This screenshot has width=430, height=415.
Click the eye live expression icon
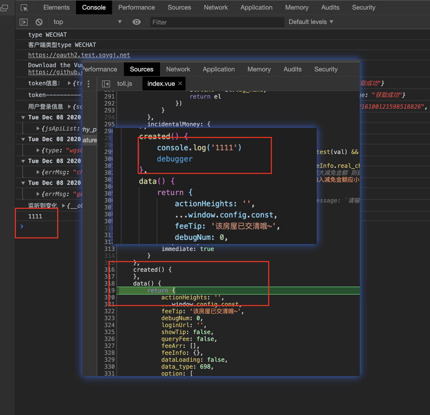pyautogui.click(x=137, y=22)
